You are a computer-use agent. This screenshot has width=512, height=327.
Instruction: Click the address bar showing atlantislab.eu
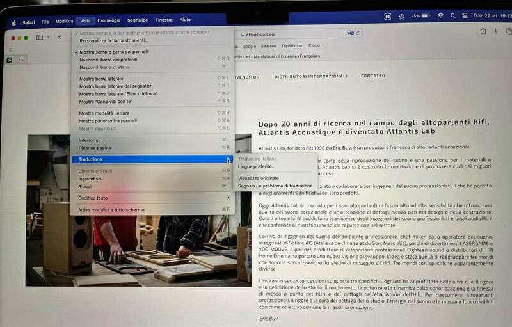pos(288,35)
